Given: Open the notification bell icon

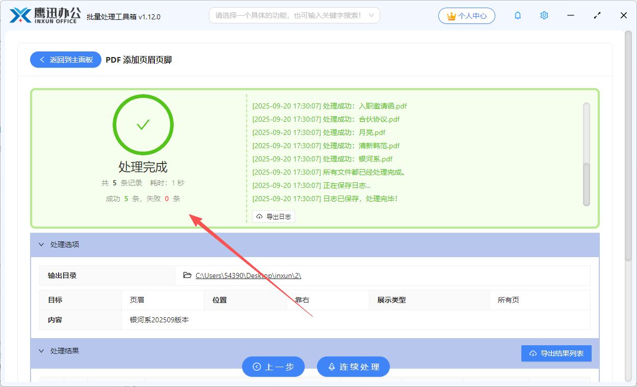Looking at the screenshot, I should pyautogui.click(x=517, y=15).
